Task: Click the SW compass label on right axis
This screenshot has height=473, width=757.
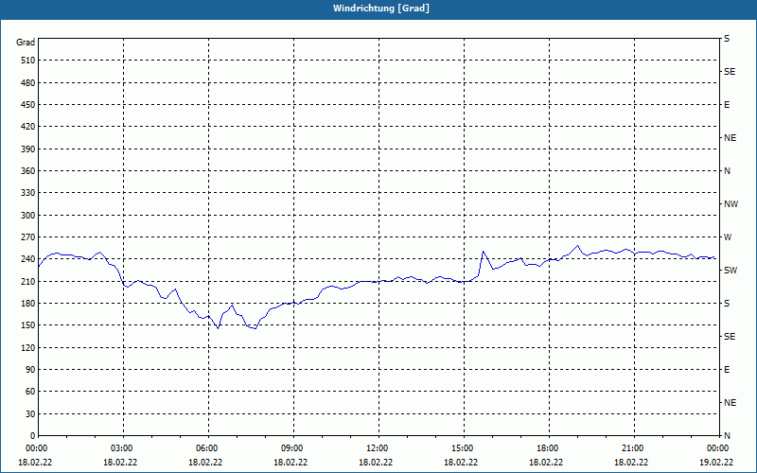Action: point(731,271)
